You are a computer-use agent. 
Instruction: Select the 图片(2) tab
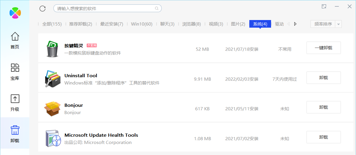[238, 24]
